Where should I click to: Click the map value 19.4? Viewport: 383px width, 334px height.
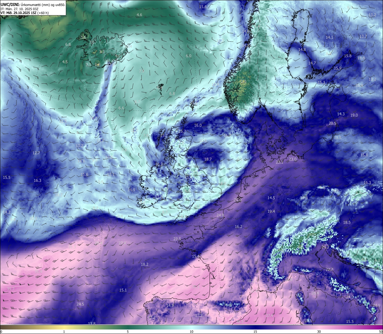click(271, 211)
